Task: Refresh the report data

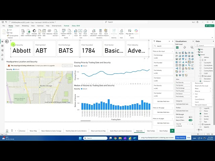Action: (x=69, y=33)
